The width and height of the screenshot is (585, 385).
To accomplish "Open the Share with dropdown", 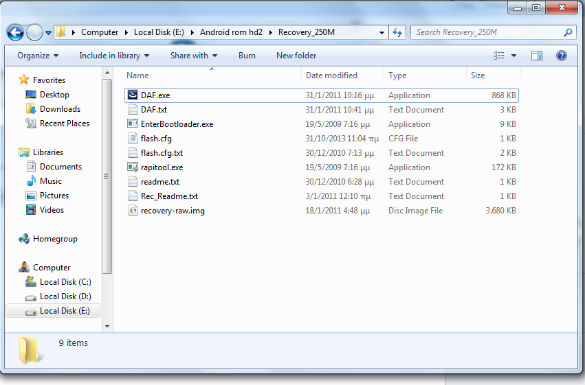I will point(193,56).
